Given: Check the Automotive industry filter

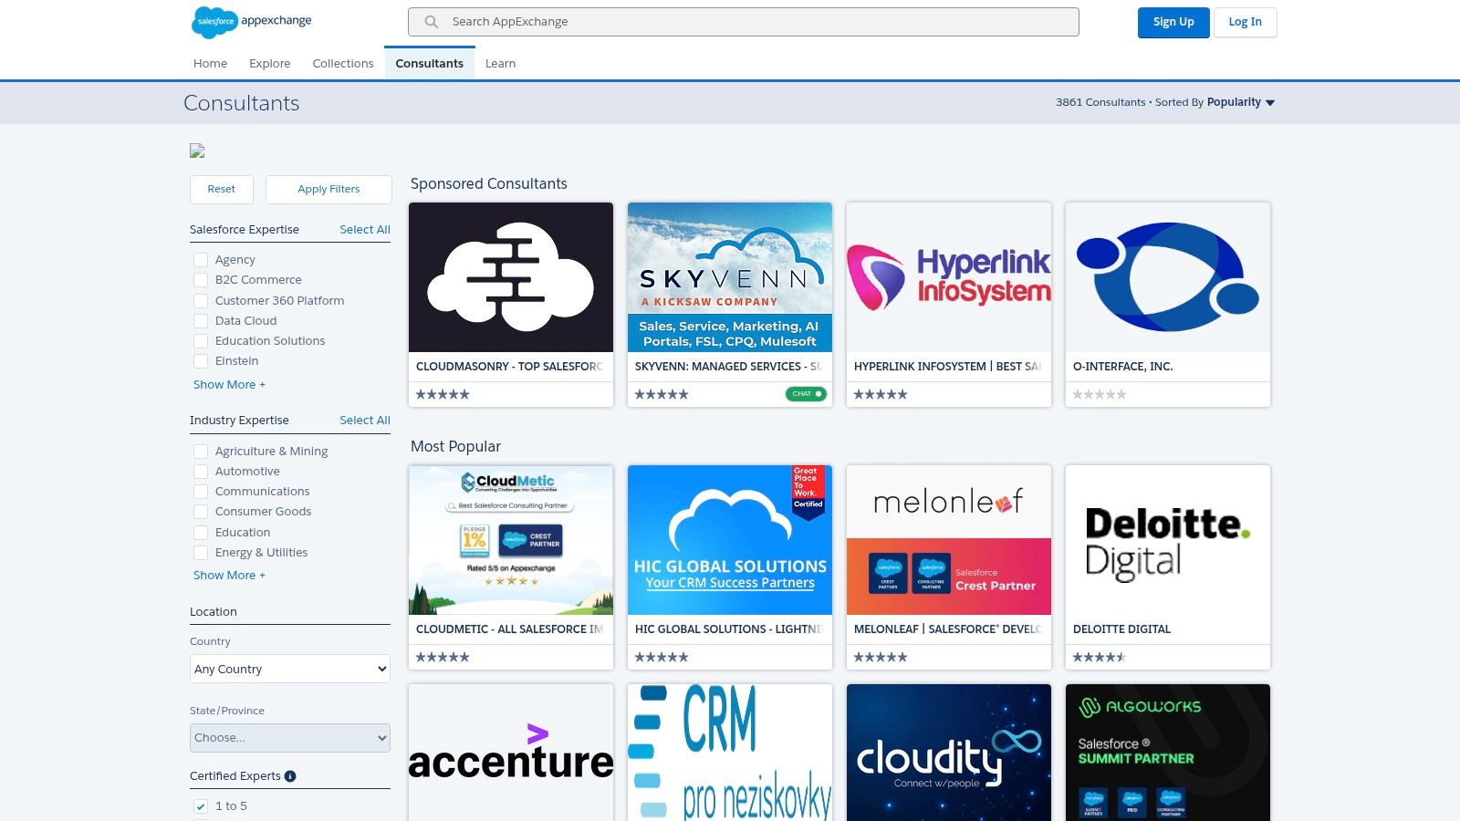Looking at the screenshot, I should (x=201, y=471).
